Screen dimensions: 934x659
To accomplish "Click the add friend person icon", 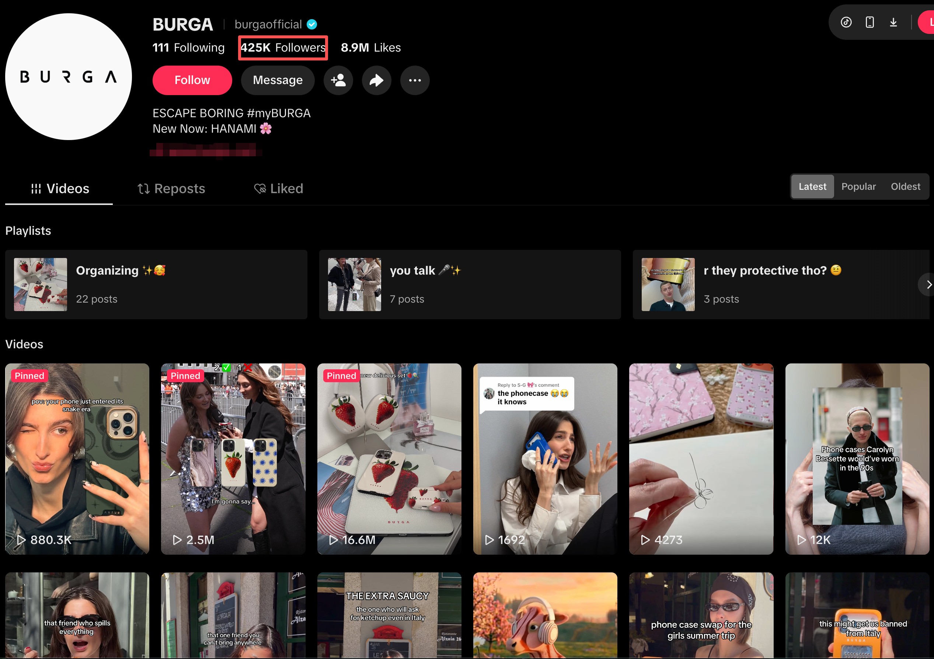I will (x=338, y=80).
